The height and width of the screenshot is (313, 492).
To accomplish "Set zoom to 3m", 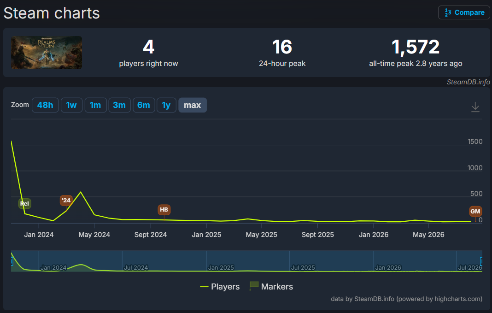I will click(119, 105).
